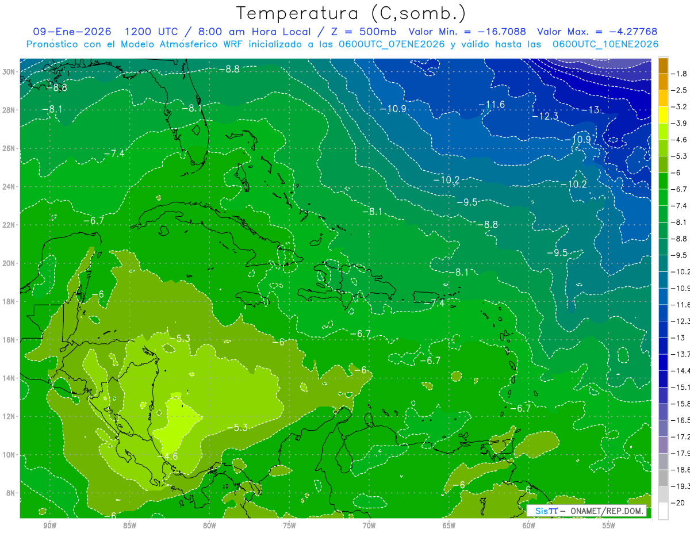
Task: Click the "80W" longitude axis label
Action: (x=209, y=525)
